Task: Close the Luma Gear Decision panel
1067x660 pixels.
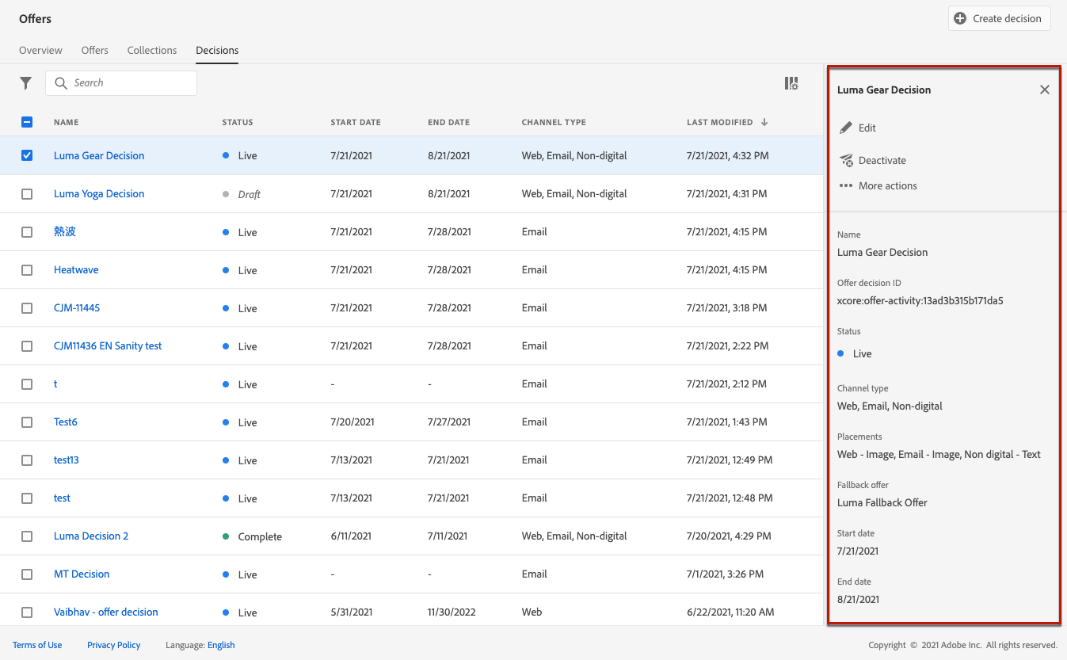Action: [1044, 90]
